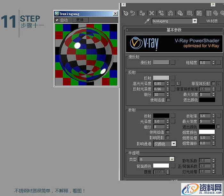Click map button next to 菲涅耳折射率 spinner
Image resolution: width=224 pixels, height=196 pixels.
click(219, 89)
